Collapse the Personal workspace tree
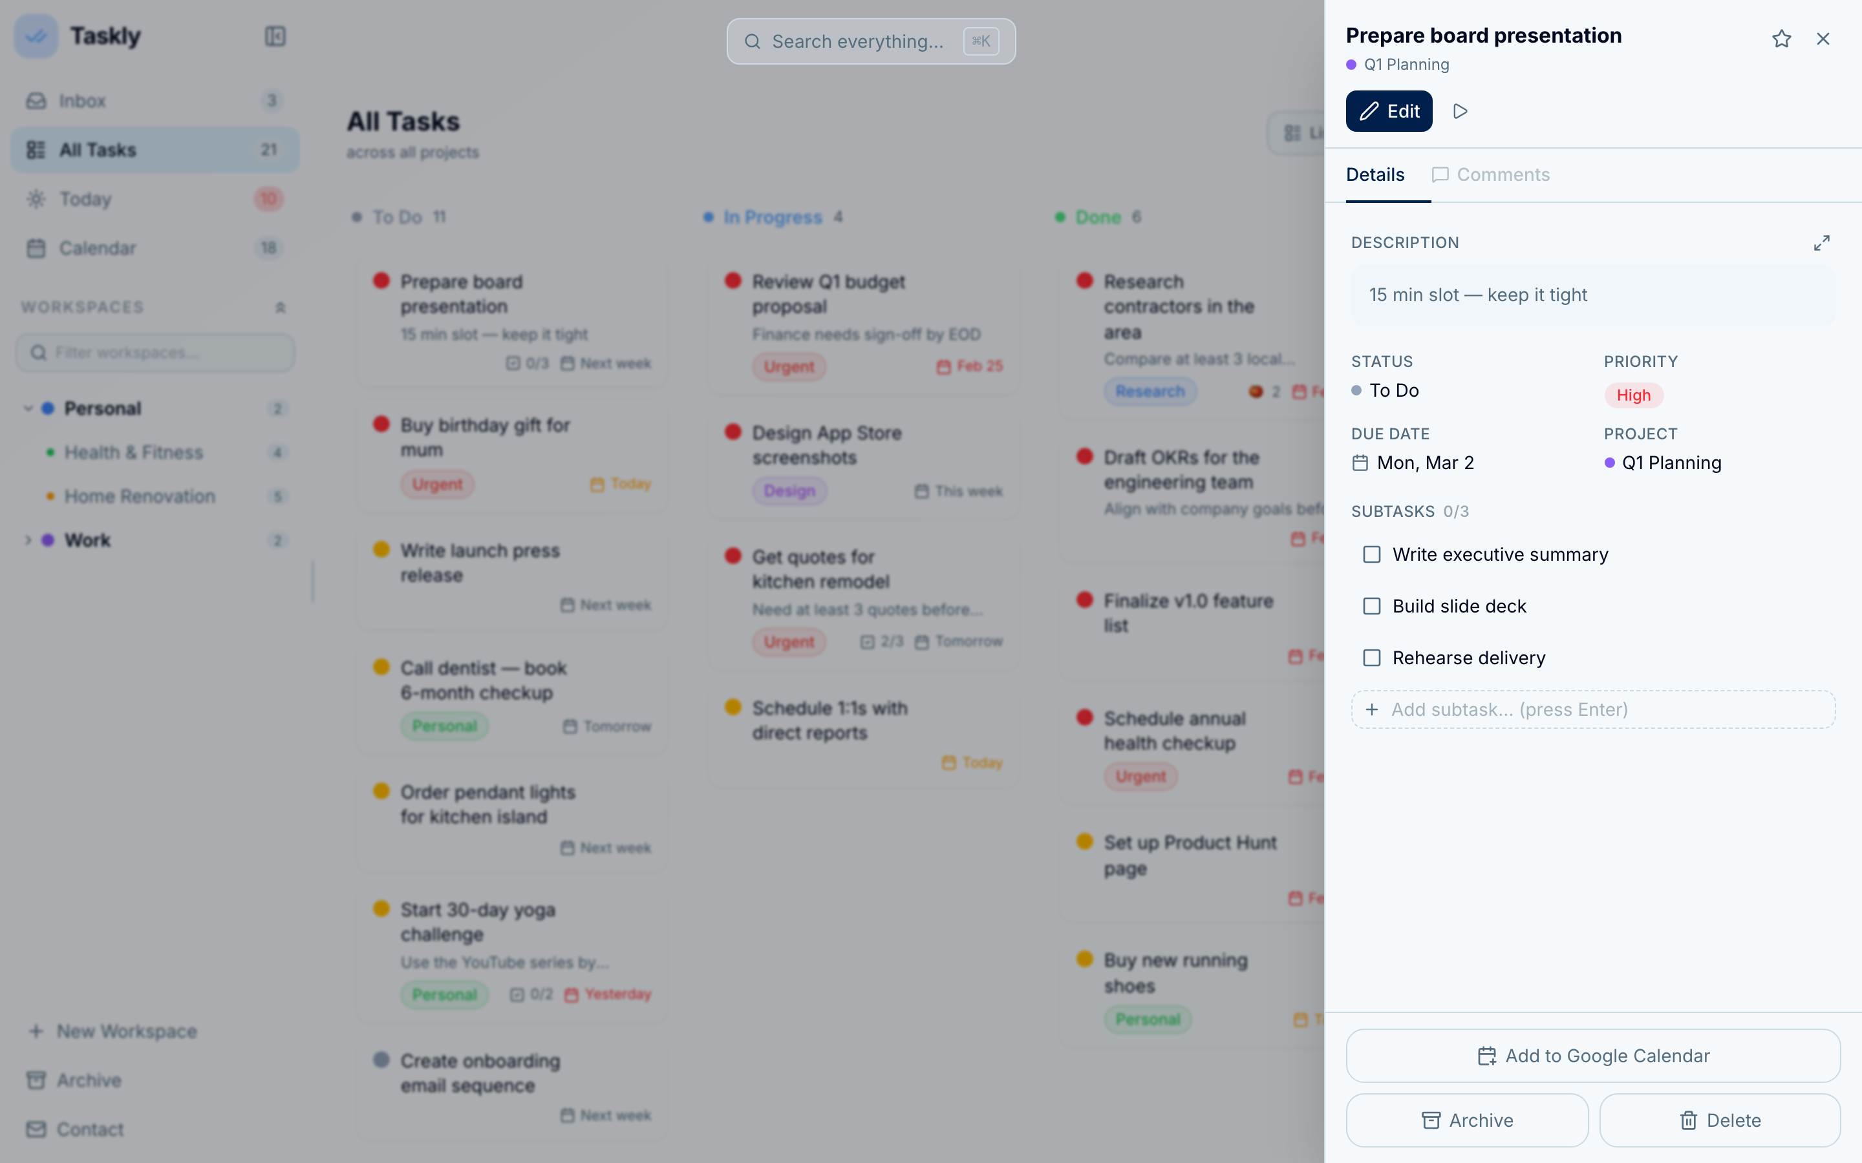 coord(28,408)
